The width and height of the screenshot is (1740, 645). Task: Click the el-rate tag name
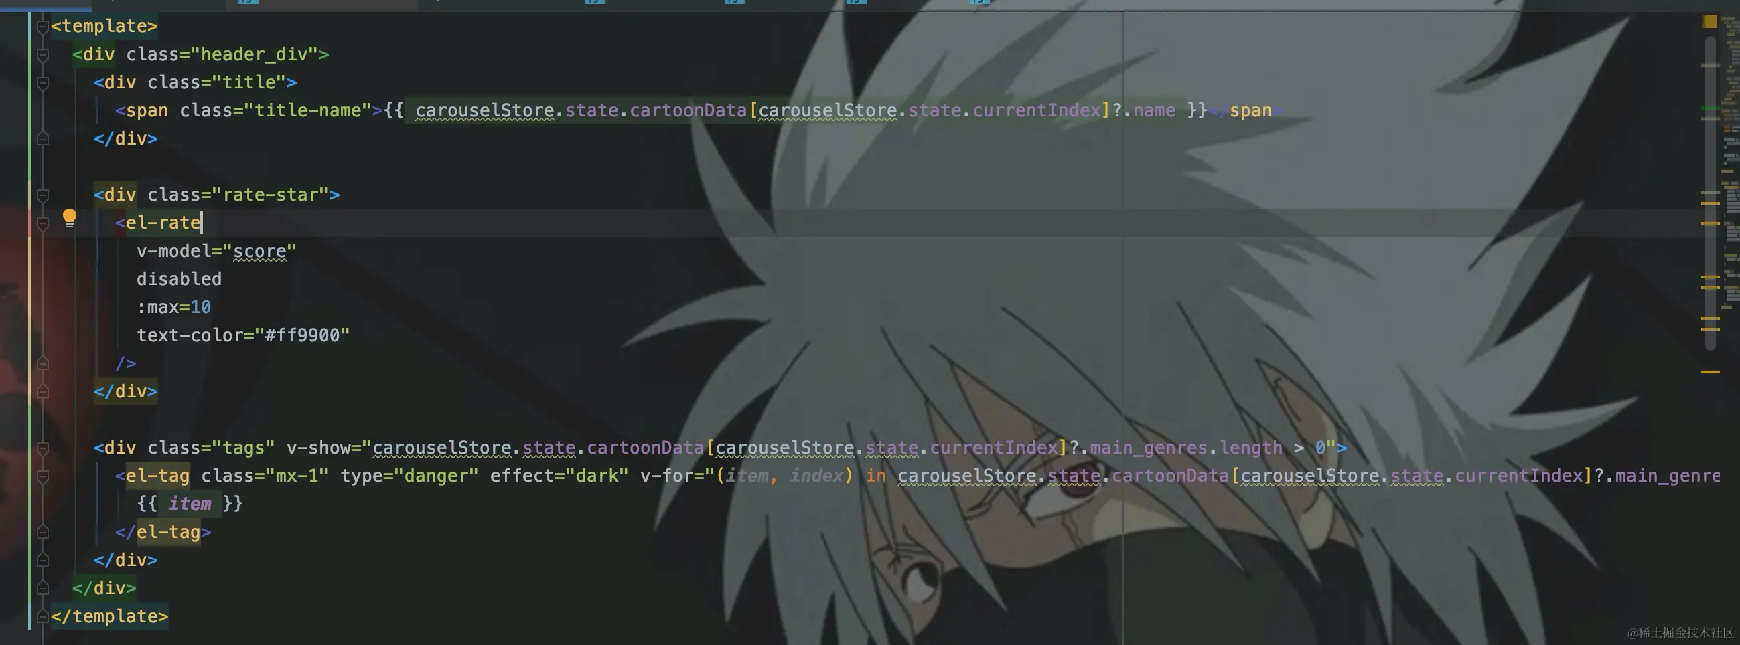163,223
